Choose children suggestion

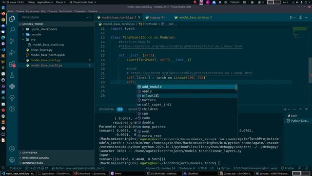(x=187, y=109)
